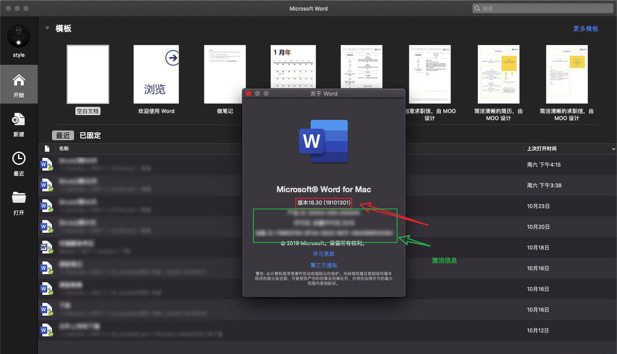The height and width of the screenshot is (354, 617).
Task: Click the document icon column header
Action: point(47,149)
